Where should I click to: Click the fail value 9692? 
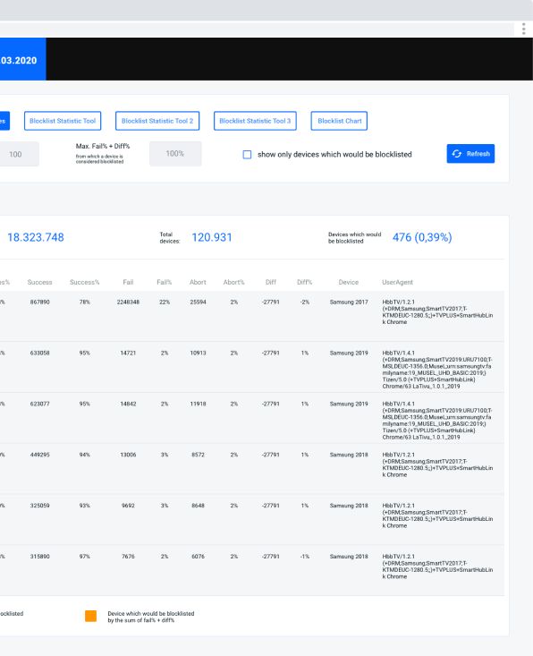tap(128, 506)
